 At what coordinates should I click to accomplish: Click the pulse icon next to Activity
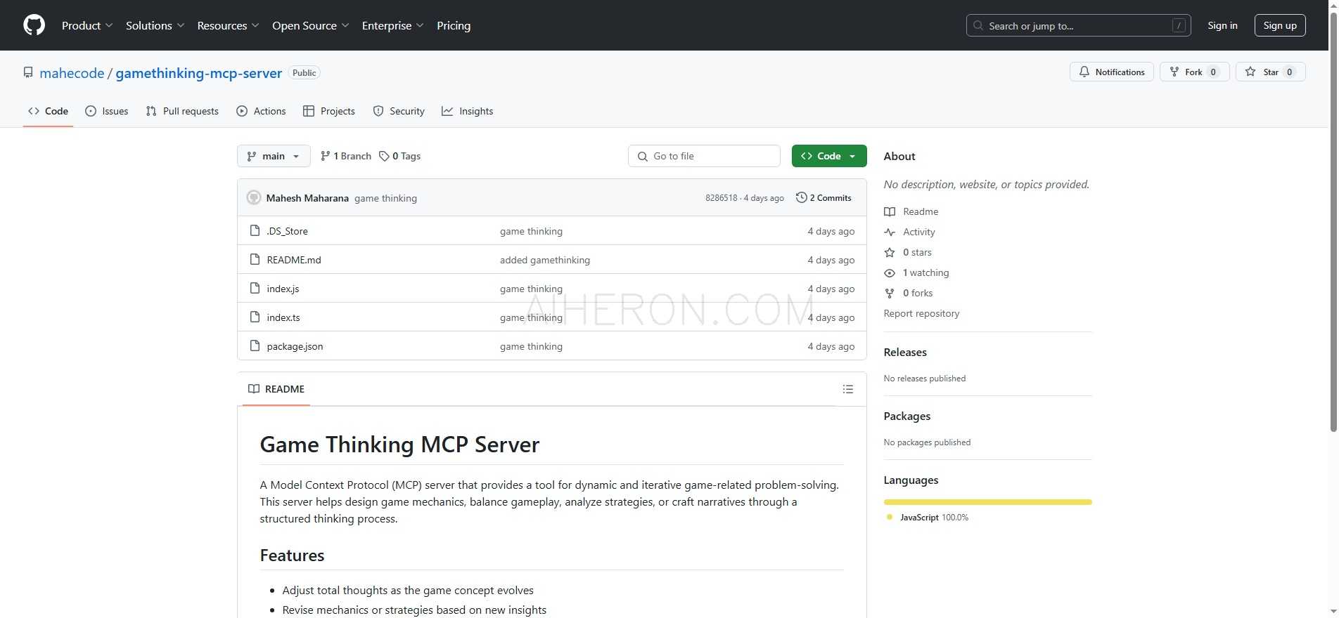click(890, 232)
